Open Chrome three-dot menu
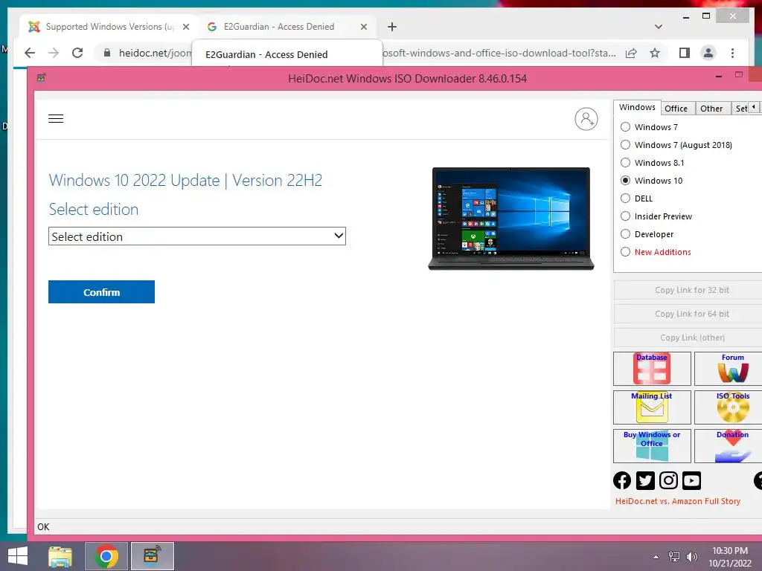Viewport: 762px width, 571px height. pos(732,53)
